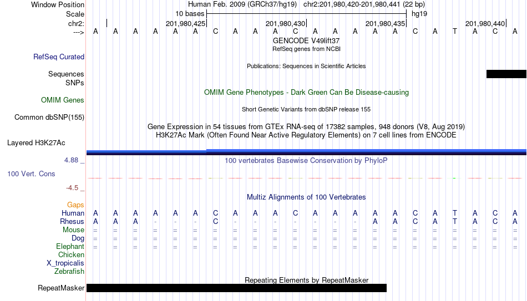Click the Sequences track label
This screenshot has height=301, width=527.
(x=66, y=74)
